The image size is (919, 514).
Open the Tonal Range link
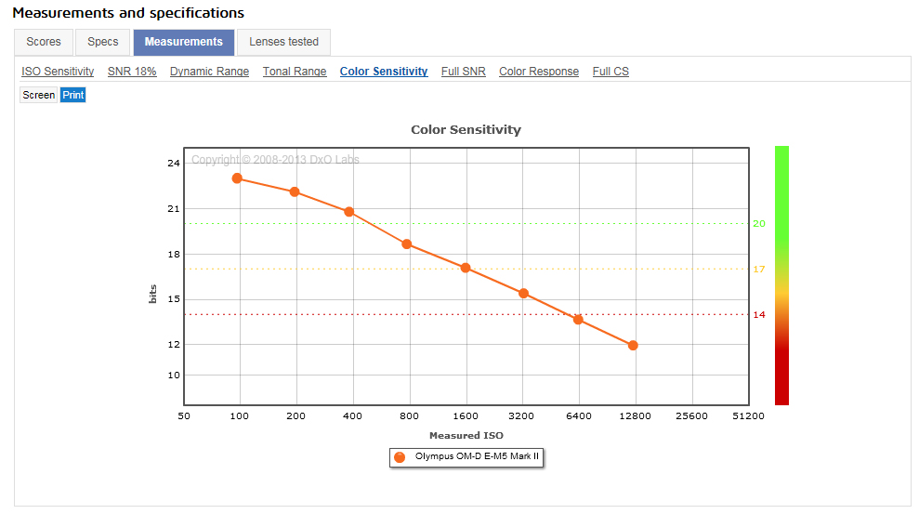(x=295, y=72)
